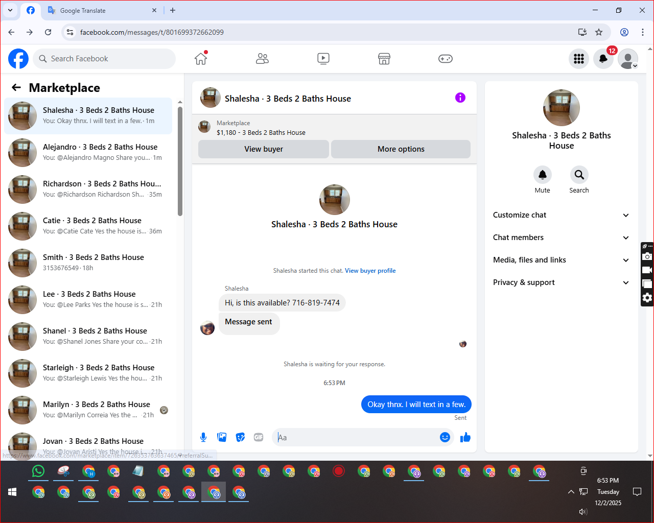
Task: Open WhatsApp from the taskbar
Action: [x=38, y=471]
